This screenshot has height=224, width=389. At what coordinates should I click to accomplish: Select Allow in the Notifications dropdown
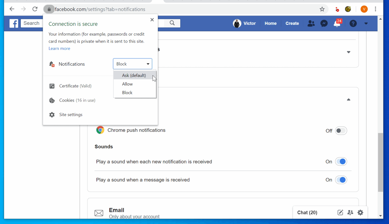point(127,84)
